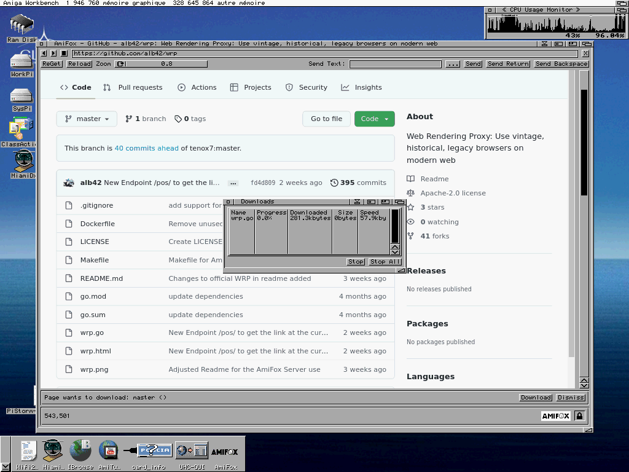Click the AMIFOX logo in status bar
629x472 pixels.
click(x=555, y=416)
